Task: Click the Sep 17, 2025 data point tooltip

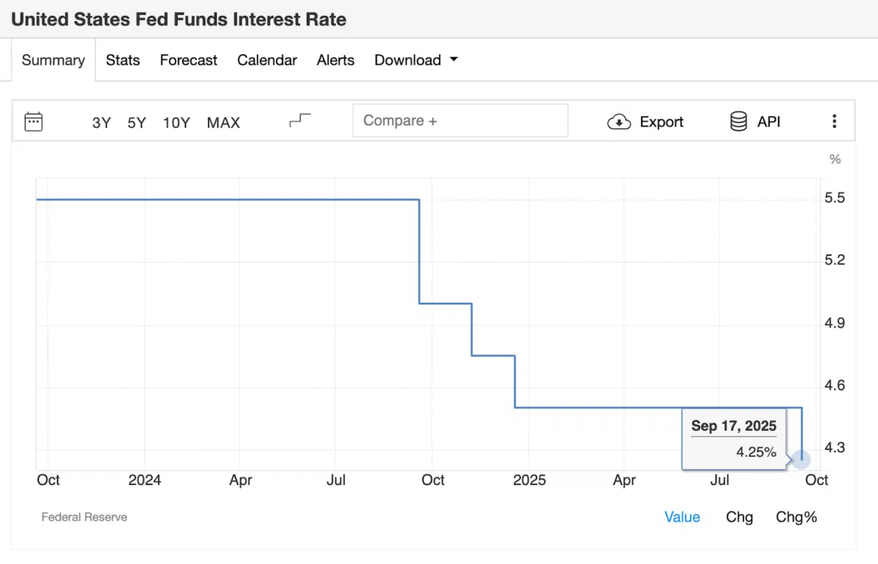Action: 733,437
